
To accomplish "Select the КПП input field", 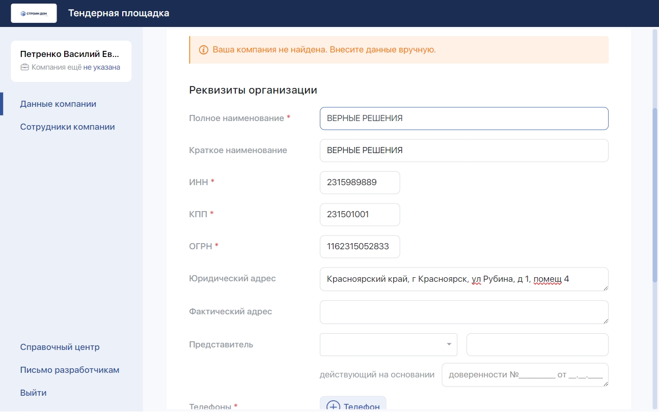I will pos(360,215).
